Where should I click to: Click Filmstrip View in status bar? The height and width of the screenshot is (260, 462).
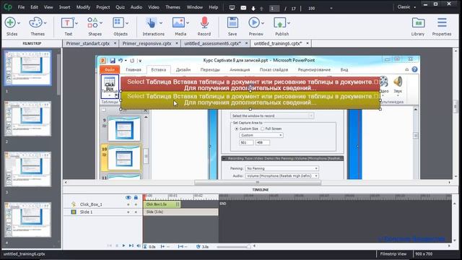393,253
